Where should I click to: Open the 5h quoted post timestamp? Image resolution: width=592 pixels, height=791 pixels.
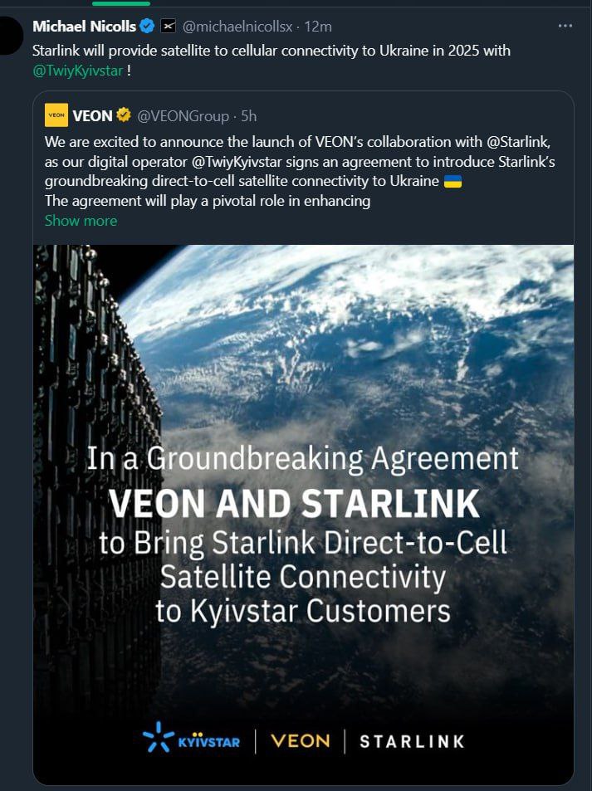[248, 115]
